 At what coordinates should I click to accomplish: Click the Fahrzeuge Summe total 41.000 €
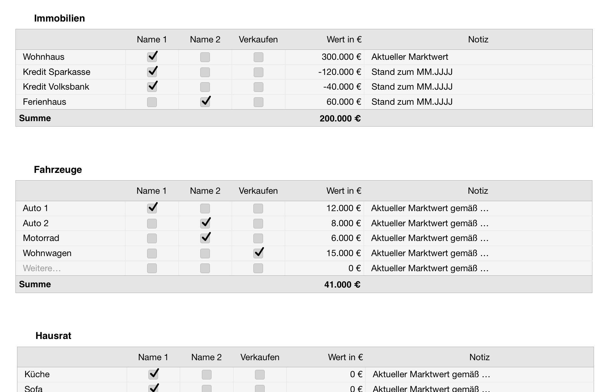(342, 285)
